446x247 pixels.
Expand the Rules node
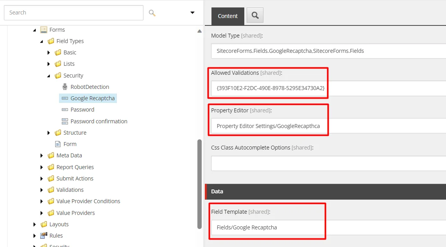[34, 236]
